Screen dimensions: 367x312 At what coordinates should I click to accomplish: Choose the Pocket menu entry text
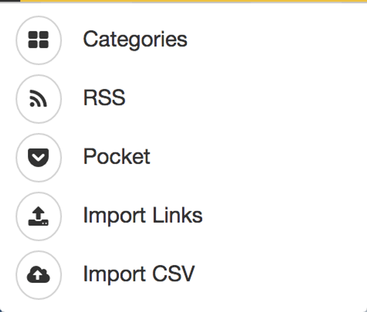tap(117, 156)
